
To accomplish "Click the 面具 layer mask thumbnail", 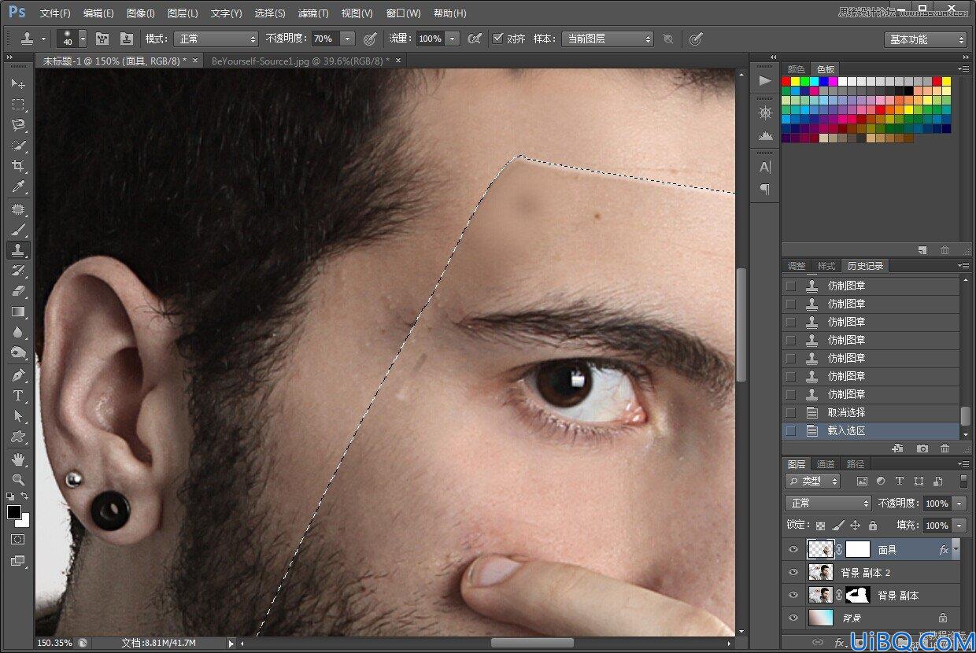I will [x=857, y=550].
